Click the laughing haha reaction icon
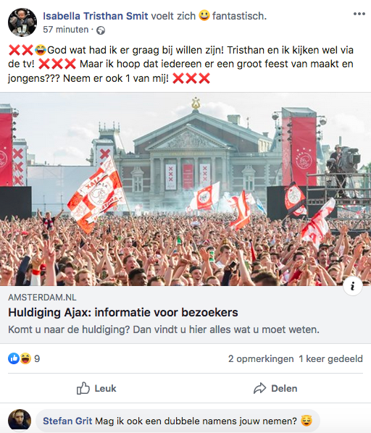The image size is (371, 433). [x=25, y=358]
